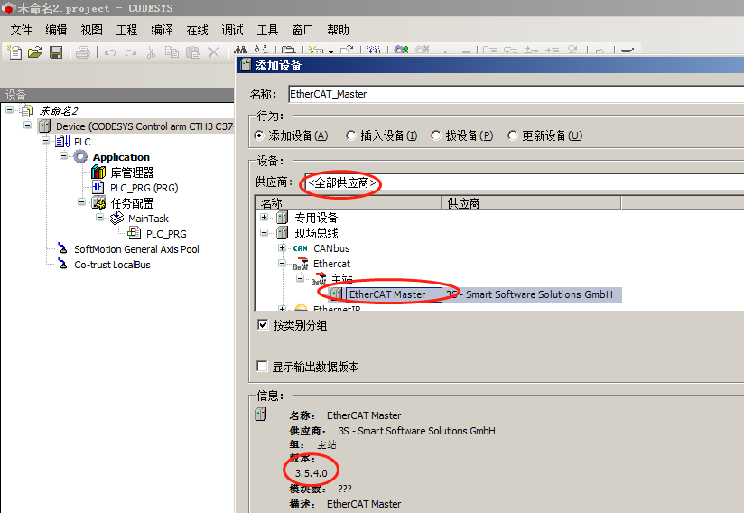Collapse the 主站 group
This screenshot has width=744, height=513.
pos(301,278)
